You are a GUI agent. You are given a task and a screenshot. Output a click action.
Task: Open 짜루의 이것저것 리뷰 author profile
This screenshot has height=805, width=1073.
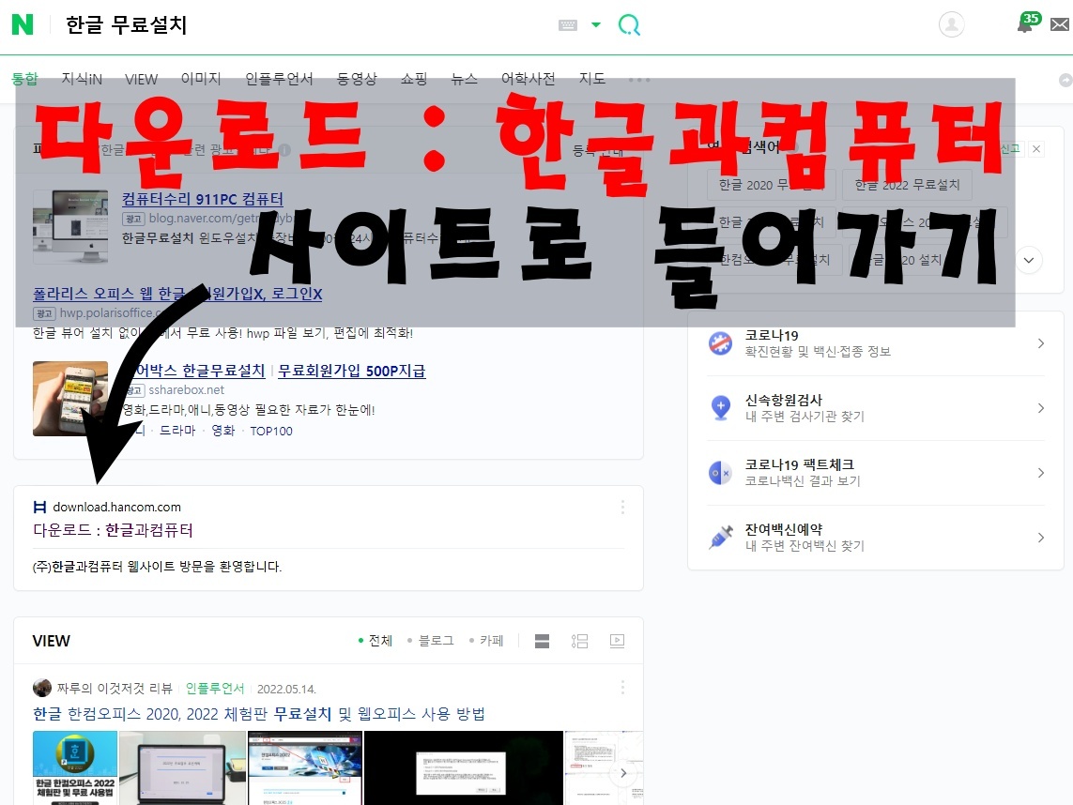(x=115, y=688)
